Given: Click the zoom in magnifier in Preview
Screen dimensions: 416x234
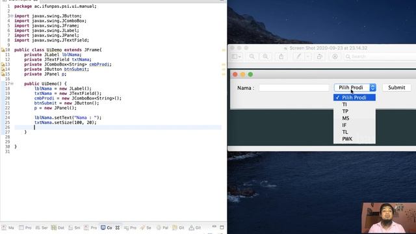Looking at the screenshot, I should (265, 57).
